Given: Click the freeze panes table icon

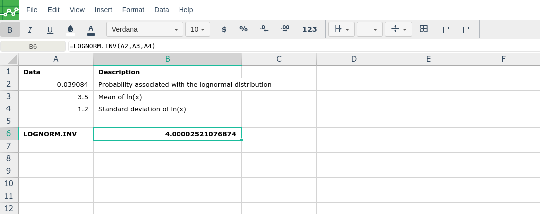Looking at the screenshot, I should coord(447,30).
